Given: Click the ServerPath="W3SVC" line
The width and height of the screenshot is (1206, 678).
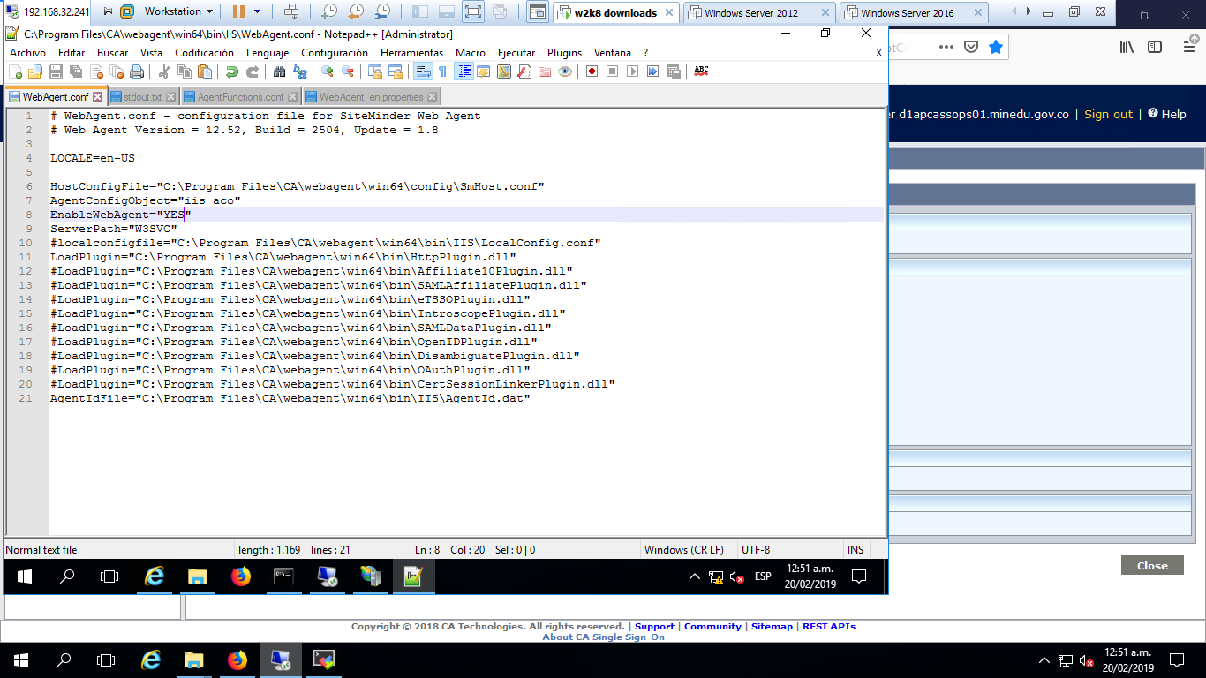Looking at the screenshot, I should click(114, 229).
